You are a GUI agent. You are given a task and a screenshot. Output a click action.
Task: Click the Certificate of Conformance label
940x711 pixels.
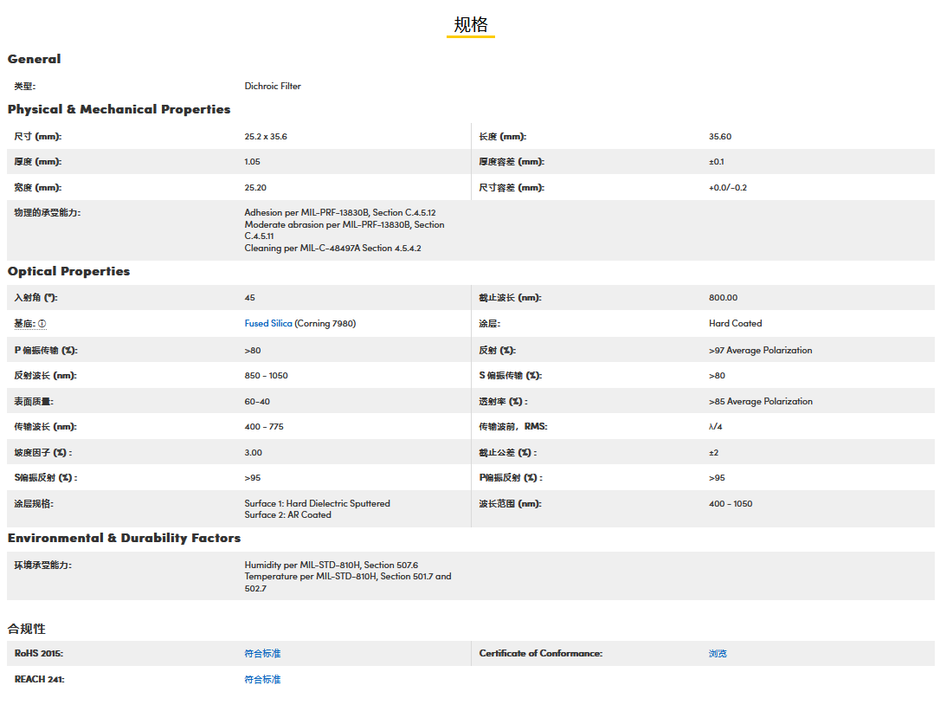(x=540, y=654)
